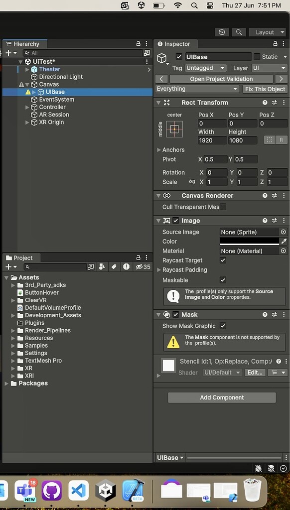The image size is (290, 510).
Task: Expand the XR Origin hierarchy item
Action: (27, 122)
